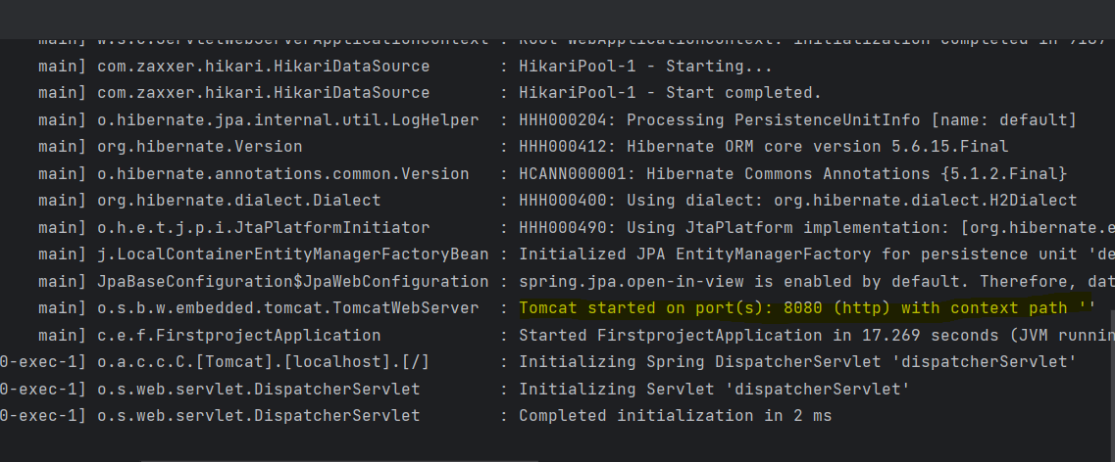This screenshot has height=462, width=1115.
Task: Select the HikariDataSource logger on the 'Start completed.' row
Action: (264, 93)
